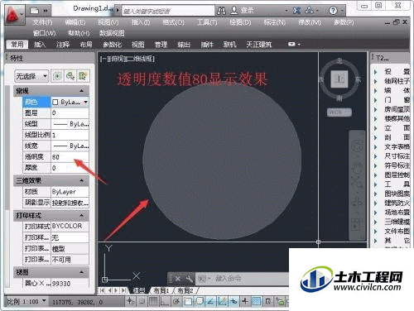This screenshot has height=311, width=414.
Task: Click the 透明度 value field showing 80
Action: (70, 157)
